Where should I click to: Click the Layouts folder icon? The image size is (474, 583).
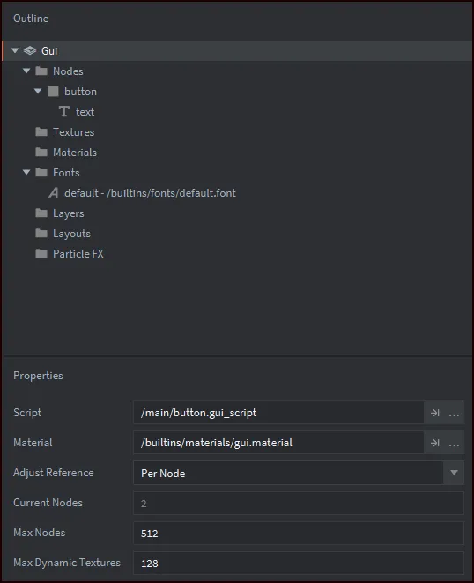click(41, 233)
